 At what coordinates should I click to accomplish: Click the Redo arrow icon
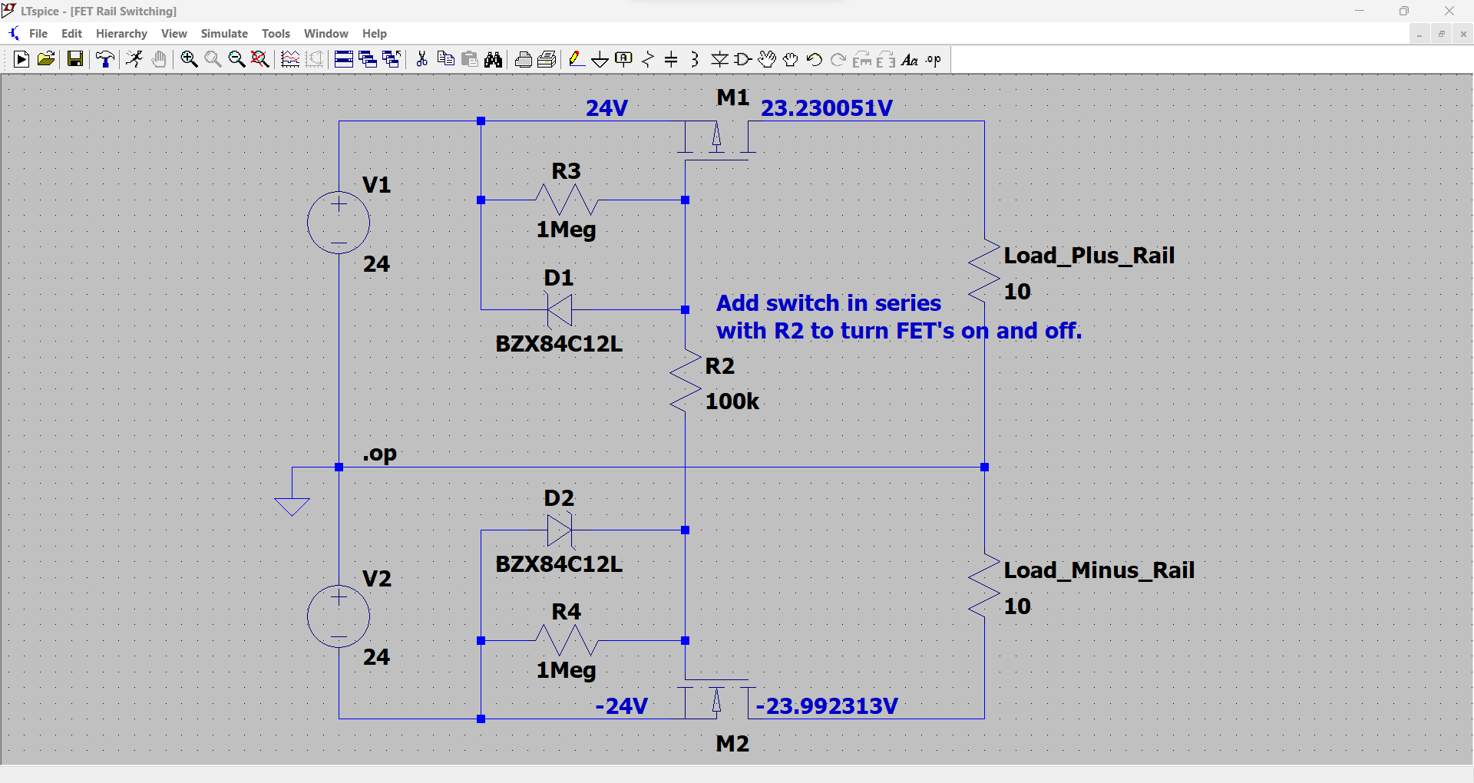coord(838,60)
